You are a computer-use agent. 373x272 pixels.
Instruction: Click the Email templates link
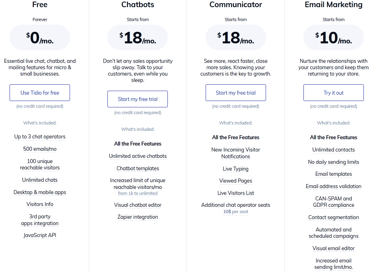[333, 174]
